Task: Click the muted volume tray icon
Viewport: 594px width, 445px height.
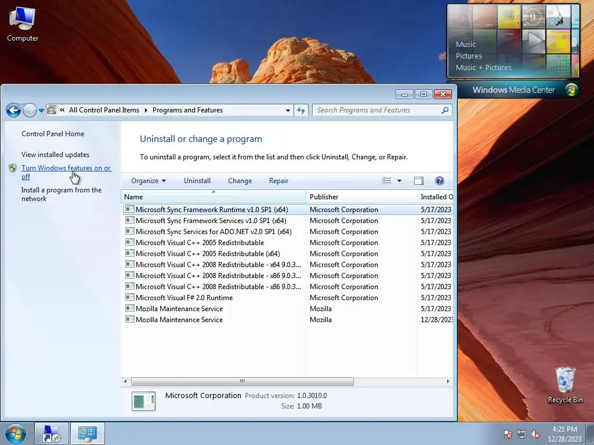Action: tap(535, 435)
